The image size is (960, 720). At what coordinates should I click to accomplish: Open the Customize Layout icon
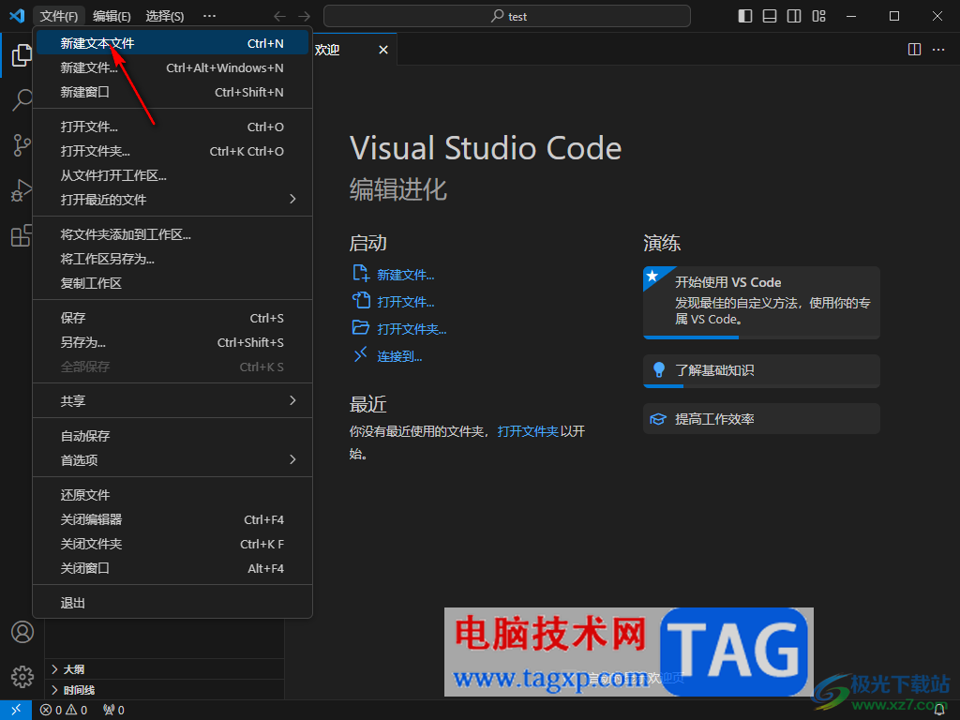coord(819,16)
